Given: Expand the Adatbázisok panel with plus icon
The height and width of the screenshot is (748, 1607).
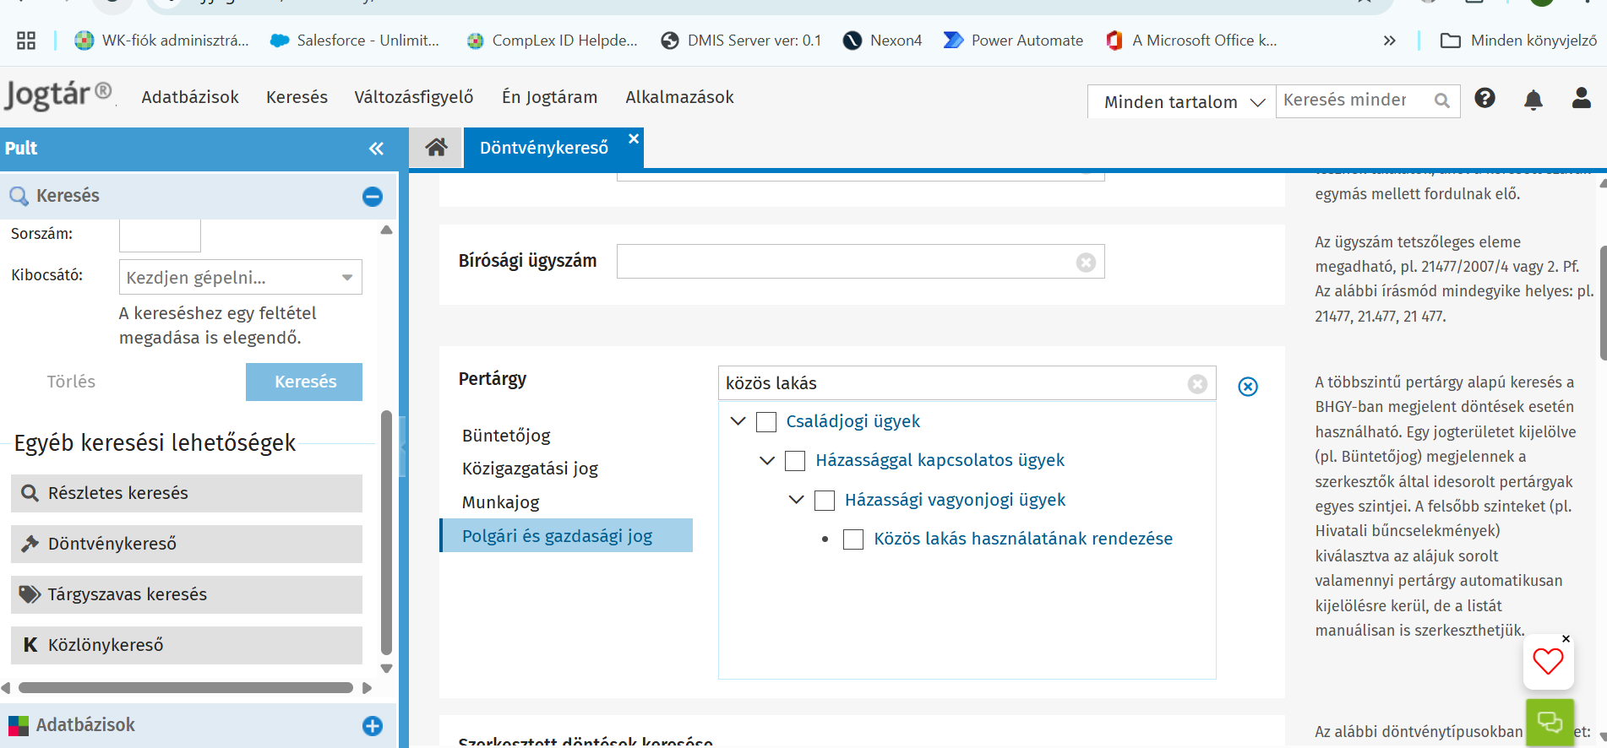Looking at the screenshot, I should point(372,726).
